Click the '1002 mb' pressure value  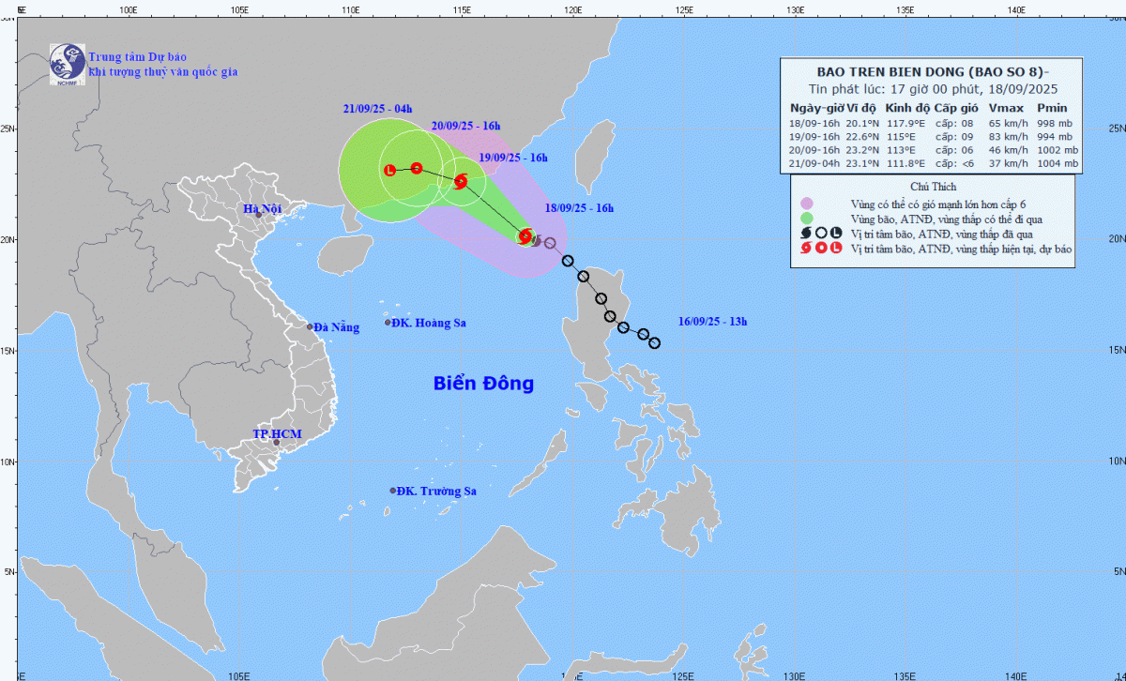(1057, 149)
